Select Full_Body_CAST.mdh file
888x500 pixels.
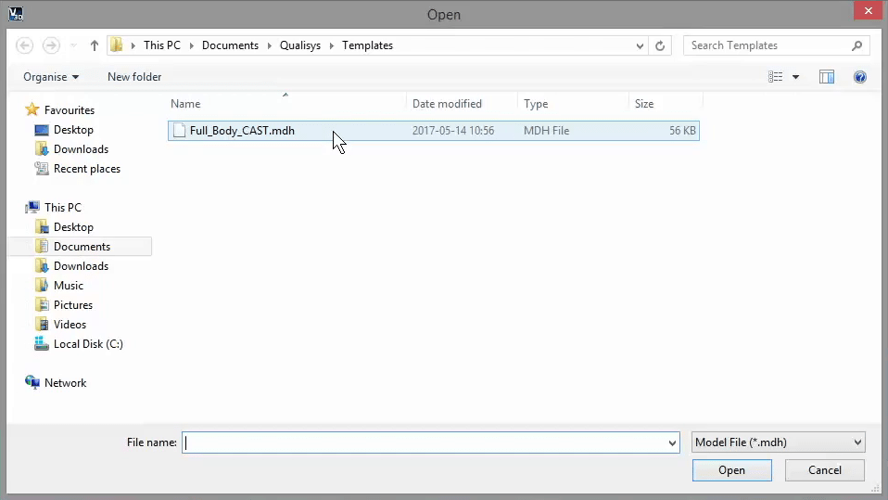242,131
